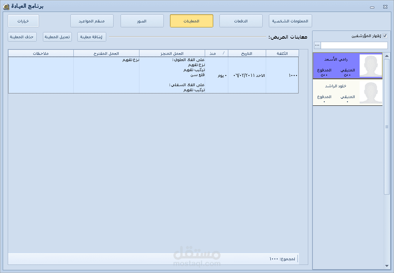Open the الدفعات tab

[x=241, y=21]
